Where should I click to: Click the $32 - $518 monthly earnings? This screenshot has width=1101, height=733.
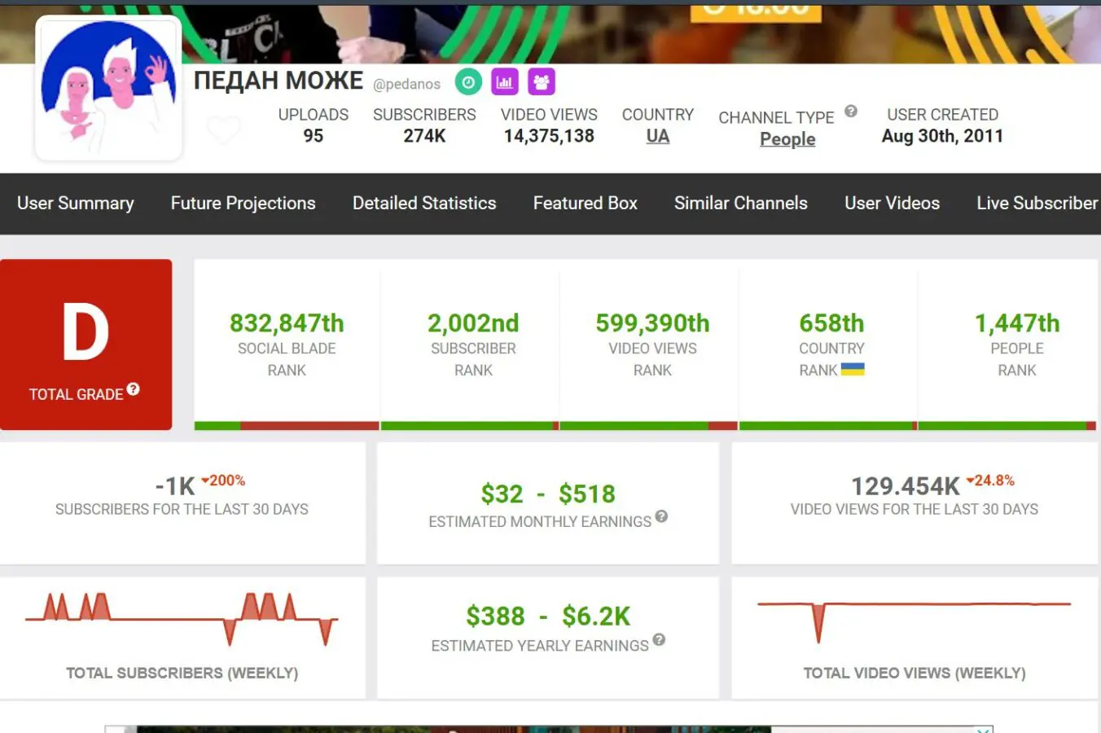548,494
